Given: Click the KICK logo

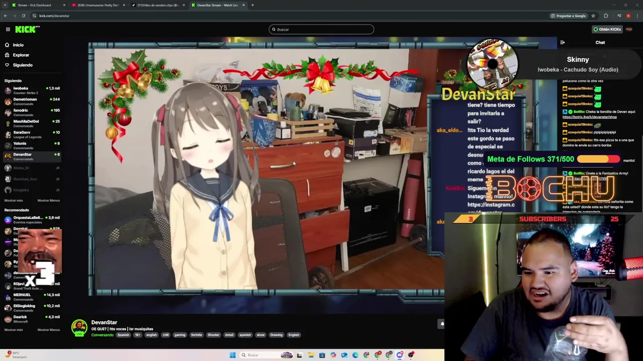Looking at the screenshot, I should pyautogui.click(x=27, y=30).
